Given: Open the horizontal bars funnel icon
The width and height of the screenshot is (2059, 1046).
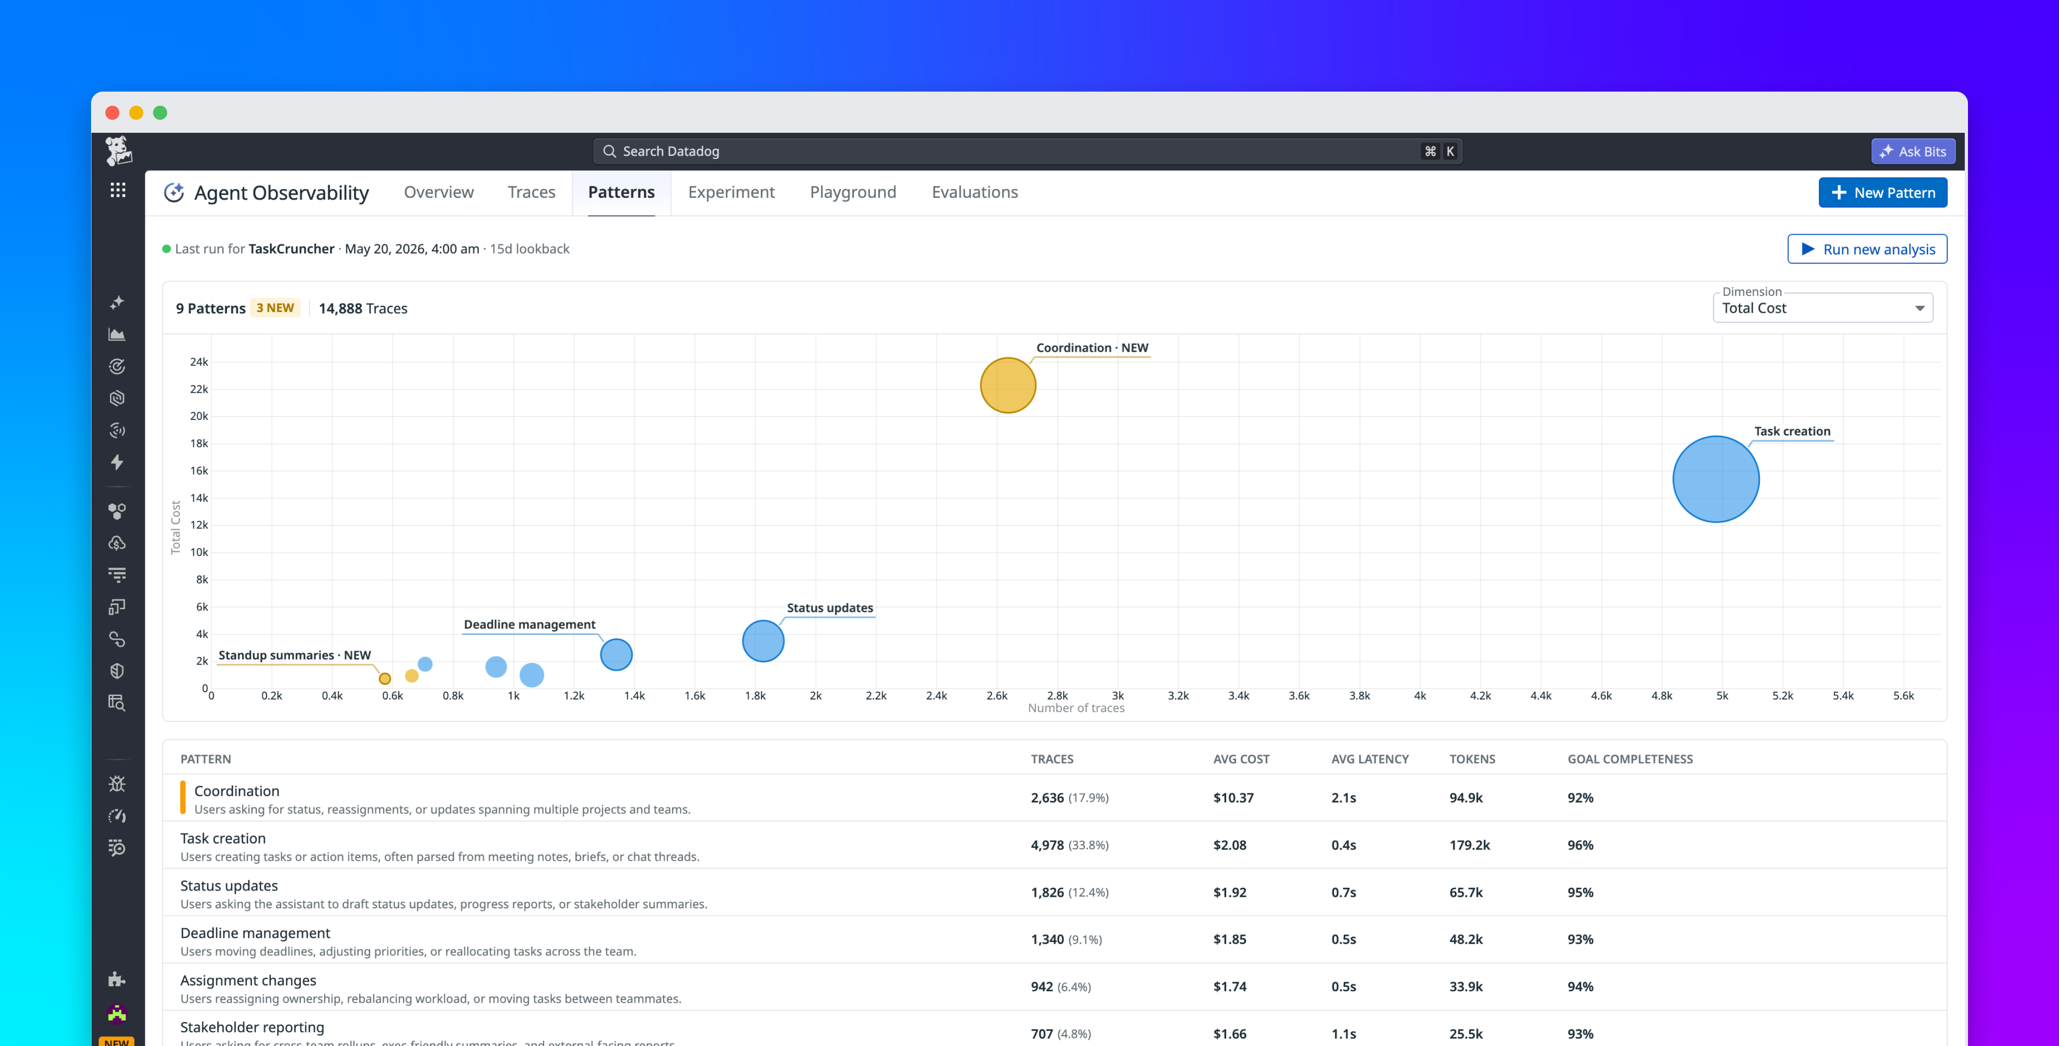Looking at the screenshot, I should (x=118, y=575).
